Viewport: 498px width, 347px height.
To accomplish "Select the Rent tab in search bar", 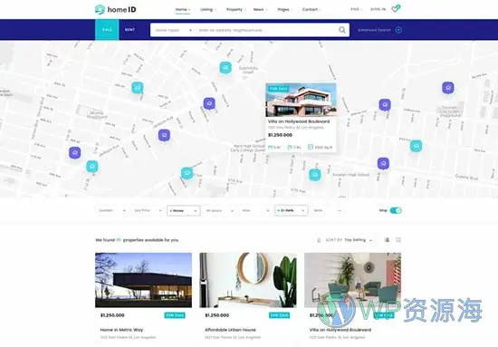I will [129, 30].
